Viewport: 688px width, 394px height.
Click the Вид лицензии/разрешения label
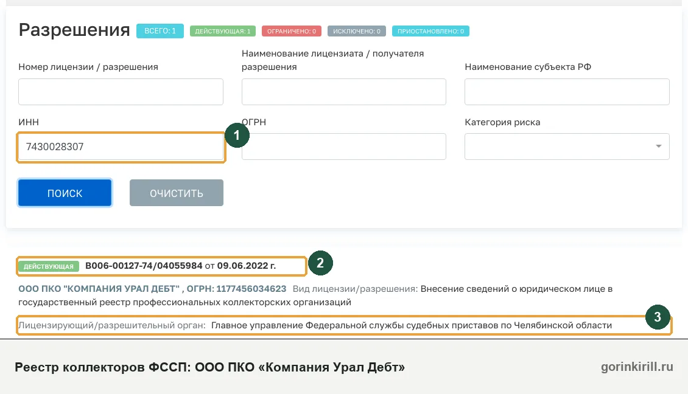[355, 289]
